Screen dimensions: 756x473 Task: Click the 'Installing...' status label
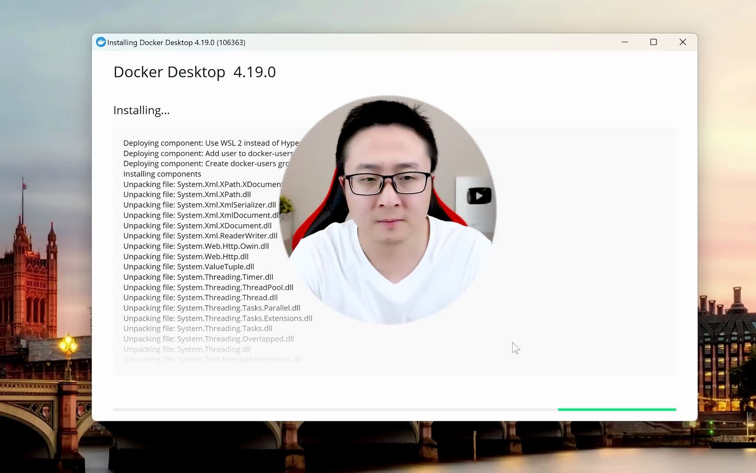click(141, 110)
